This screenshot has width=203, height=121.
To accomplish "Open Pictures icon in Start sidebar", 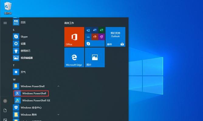I will [5, 120].
